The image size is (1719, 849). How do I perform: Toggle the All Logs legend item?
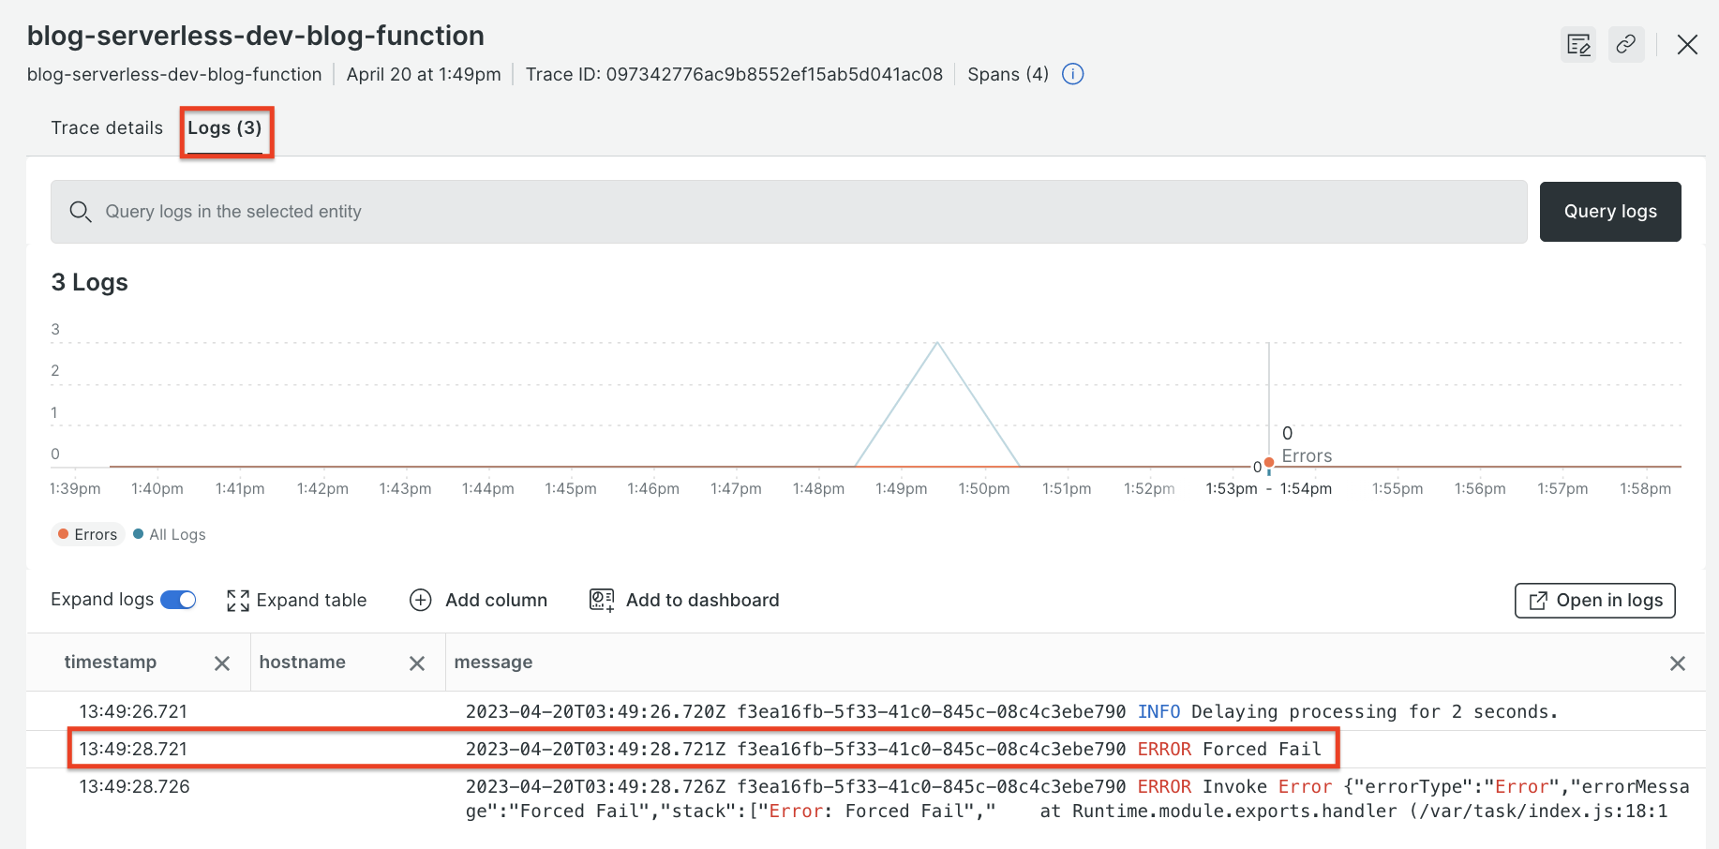pos(169,534)
